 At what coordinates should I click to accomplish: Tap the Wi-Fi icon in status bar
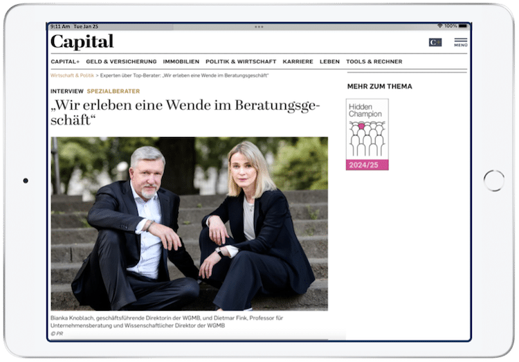[440, 26]
